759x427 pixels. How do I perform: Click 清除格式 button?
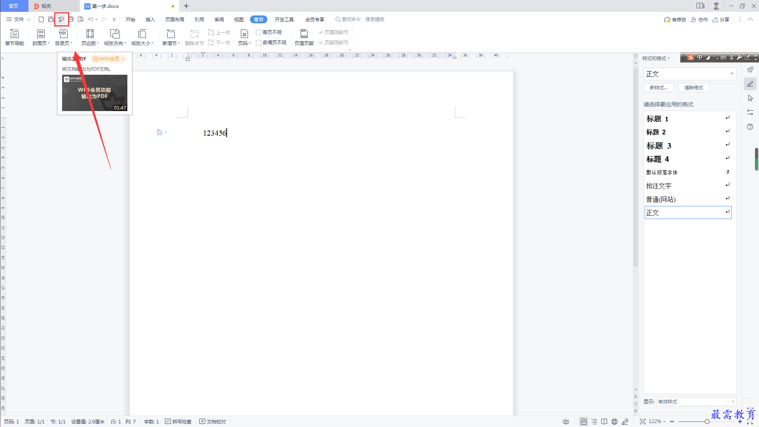[x=694, y=88]
